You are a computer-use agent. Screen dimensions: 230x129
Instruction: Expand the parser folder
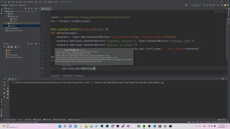coord(6,14)
